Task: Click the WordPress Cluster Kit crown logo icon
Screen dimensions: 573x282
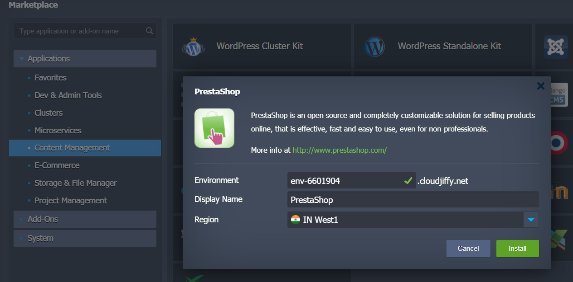Action: pyautogui.click(x=194, y=46)
